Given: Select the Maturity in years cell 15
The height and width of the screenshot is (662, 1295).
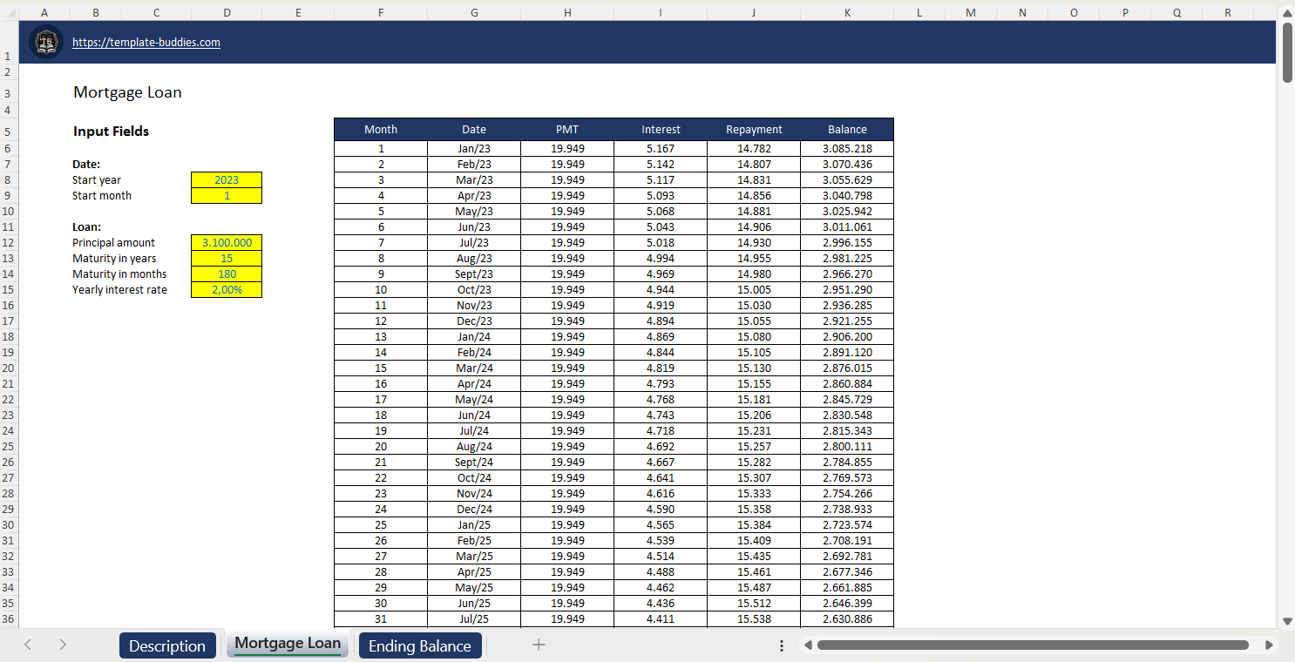Looking at the screenshot, I should 227,259.
